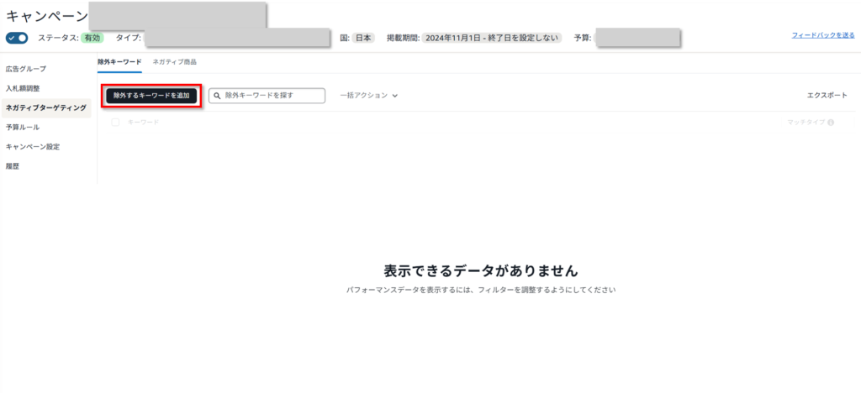The width and height of the screenshot is (861, 393).
Task: Click the 表示できるデータがありません heading
Action: pos(481,270)
